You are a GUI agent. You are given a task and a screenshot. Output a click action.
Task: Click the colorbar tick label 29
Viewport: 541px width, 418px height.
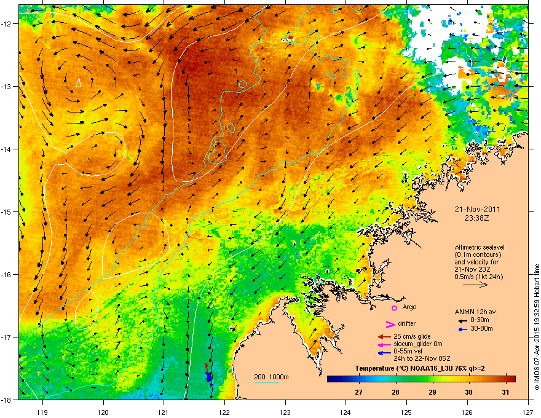[x=432, y=392]
